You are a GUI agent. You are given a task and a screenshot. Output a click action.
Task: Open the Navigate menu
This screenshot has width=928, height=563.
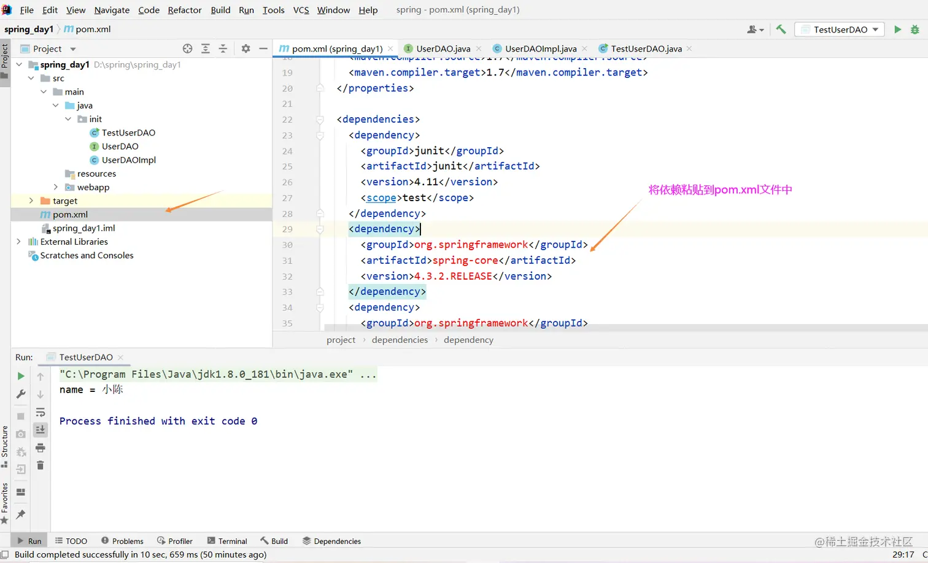pyautogui.click(x=112, y=10)
